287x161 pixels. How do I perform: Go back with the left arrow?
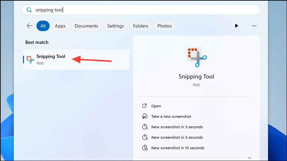tap(30, 26)
